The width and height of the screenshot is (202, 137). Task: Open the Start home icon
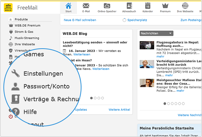[x=68, y=6]
